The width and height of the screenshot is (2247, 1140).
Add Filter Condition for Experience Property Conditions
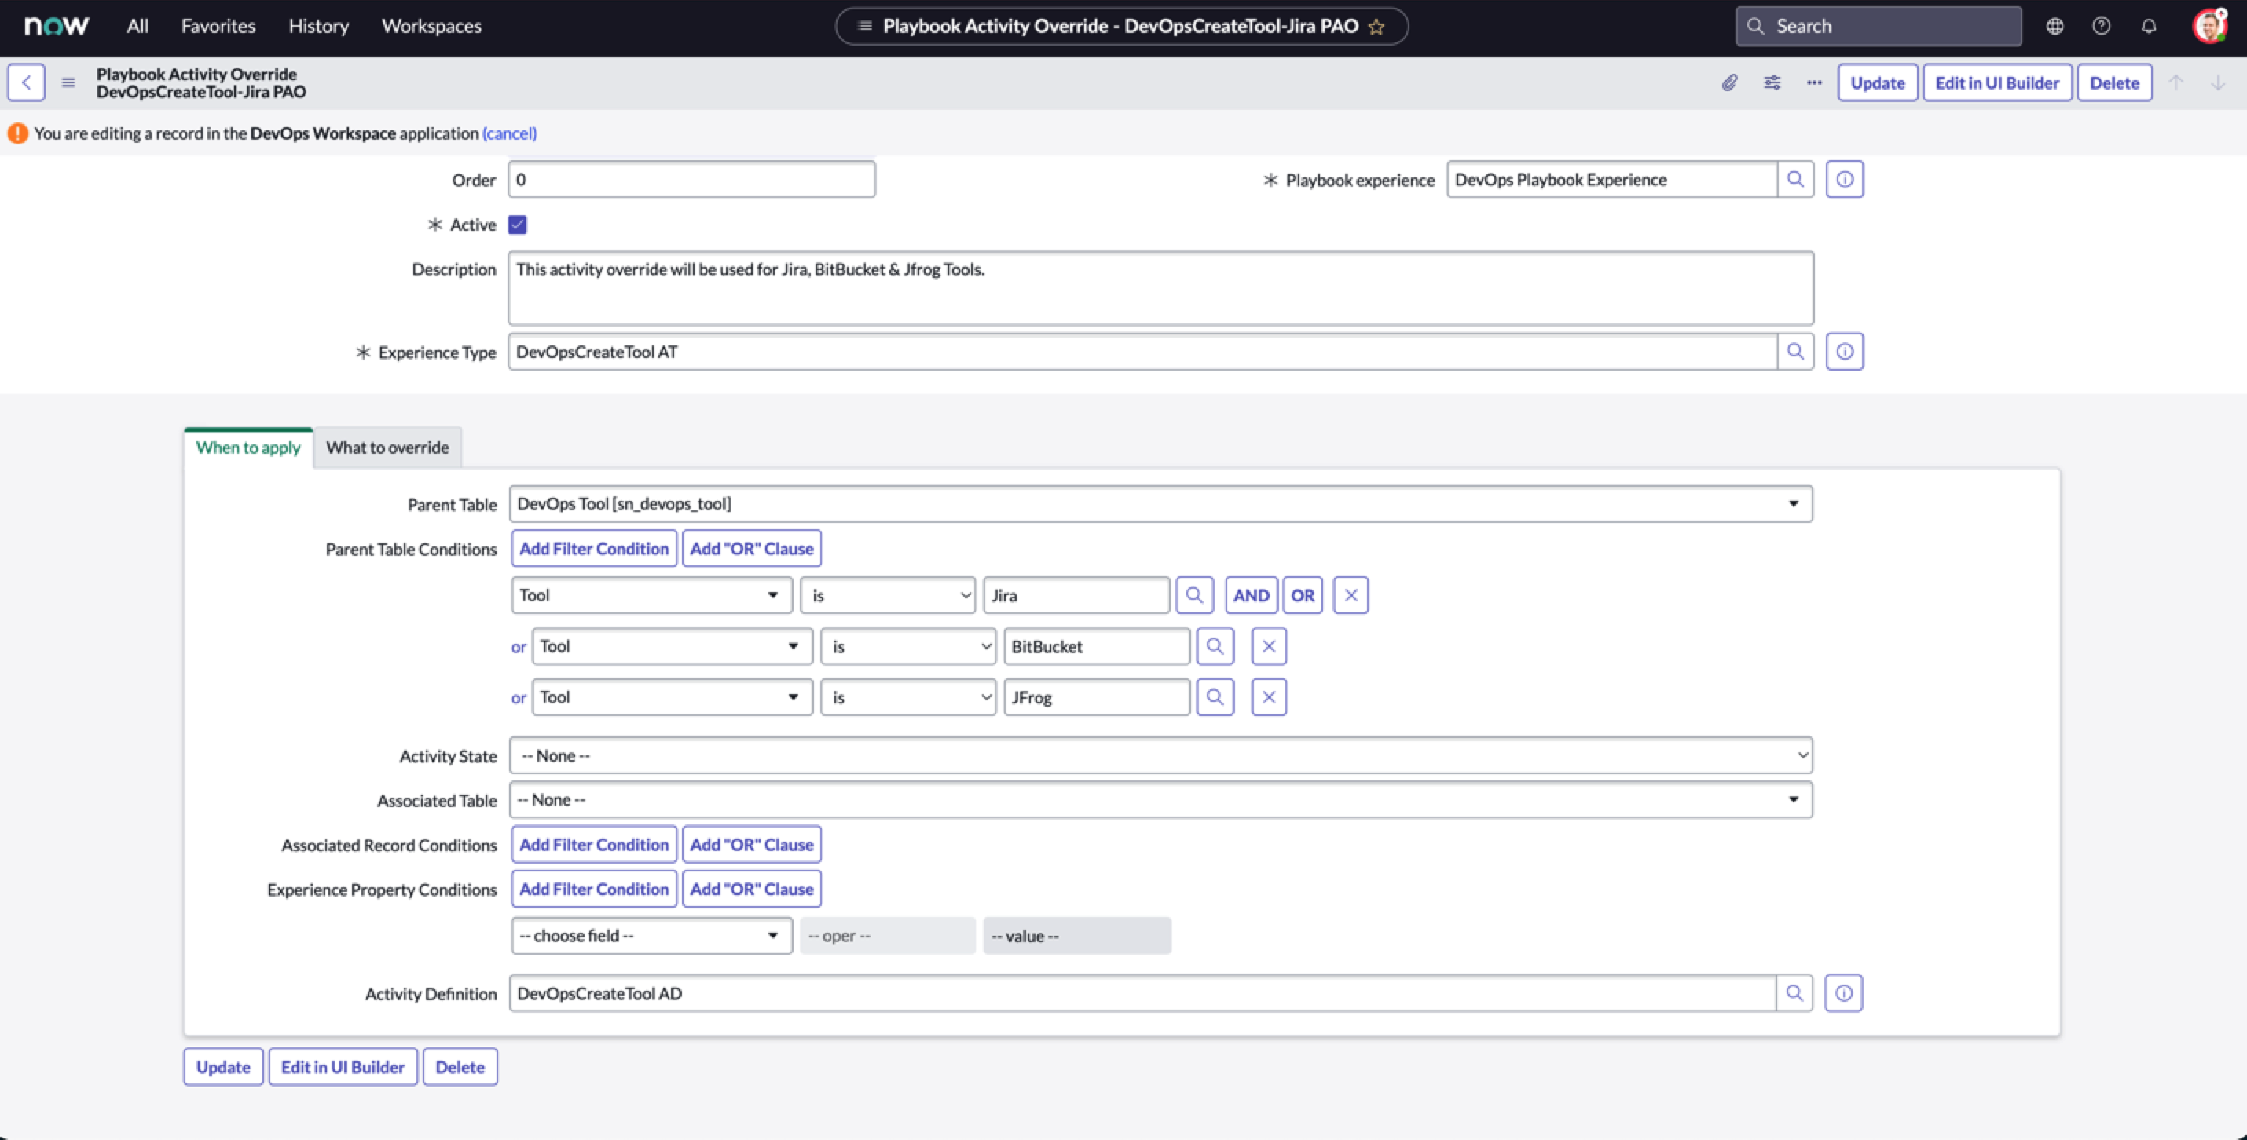[594, 889]
